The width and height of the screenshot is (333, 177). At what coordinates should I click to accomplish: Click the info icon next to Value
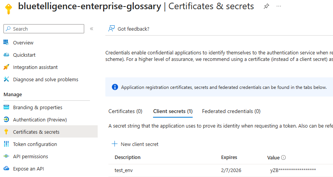[283, 157]
